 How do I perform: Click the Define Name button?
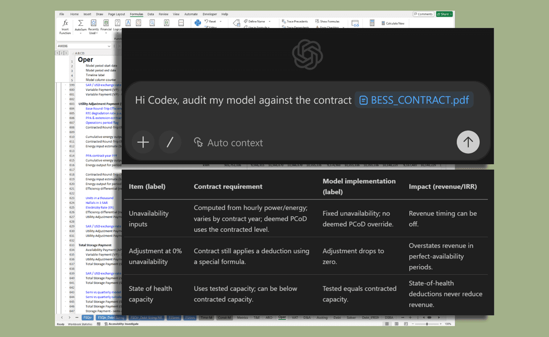[x=255, y=21]
